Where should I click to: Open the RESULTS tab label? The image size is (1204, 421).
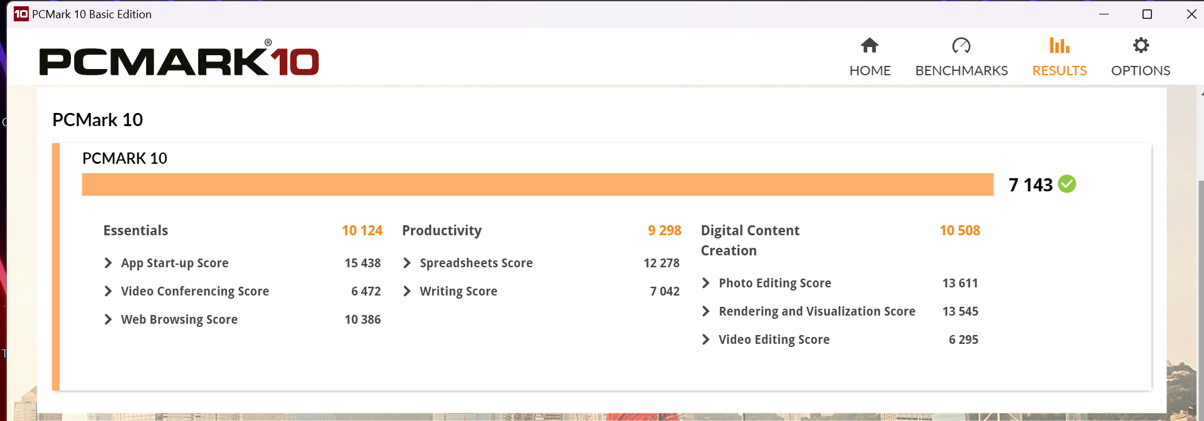[x=1059, y=70]
